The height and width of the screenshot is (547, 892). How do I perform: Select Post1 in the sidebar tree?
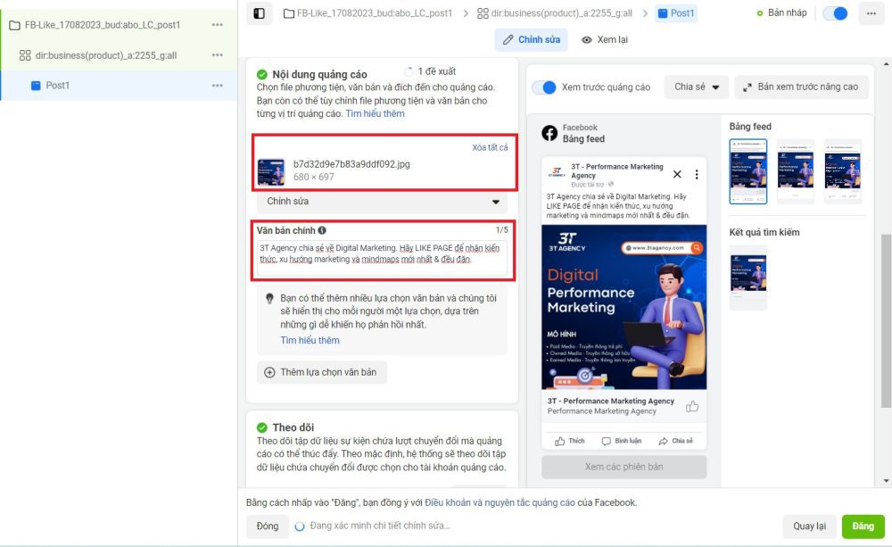click(57, 86)
